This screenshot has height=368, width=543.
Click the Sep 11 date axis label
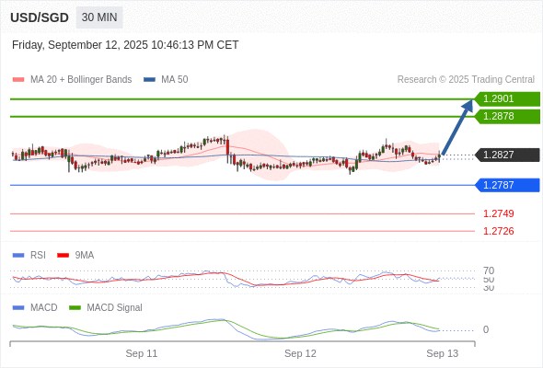click(142, 353)
